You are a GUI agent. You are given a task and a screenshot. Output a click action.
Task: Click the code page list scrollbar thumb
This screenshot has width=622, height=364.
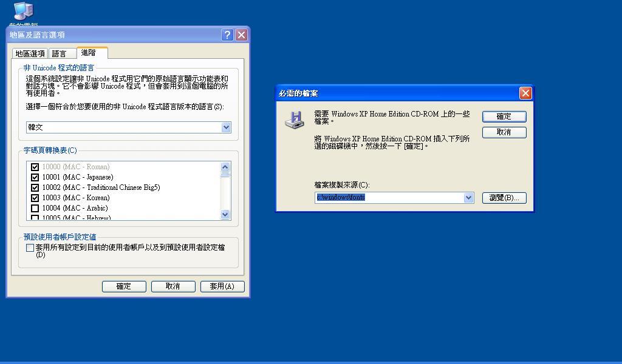tap(225, 175)
